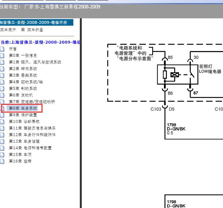The image size is (223, 208).
Task: Click the page icon beside 第0章 一般信息
Action: 2,55
